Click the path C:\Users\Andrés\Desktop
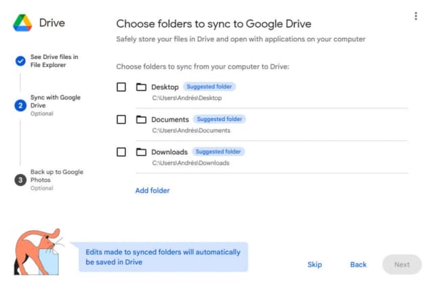 (187, 98)
